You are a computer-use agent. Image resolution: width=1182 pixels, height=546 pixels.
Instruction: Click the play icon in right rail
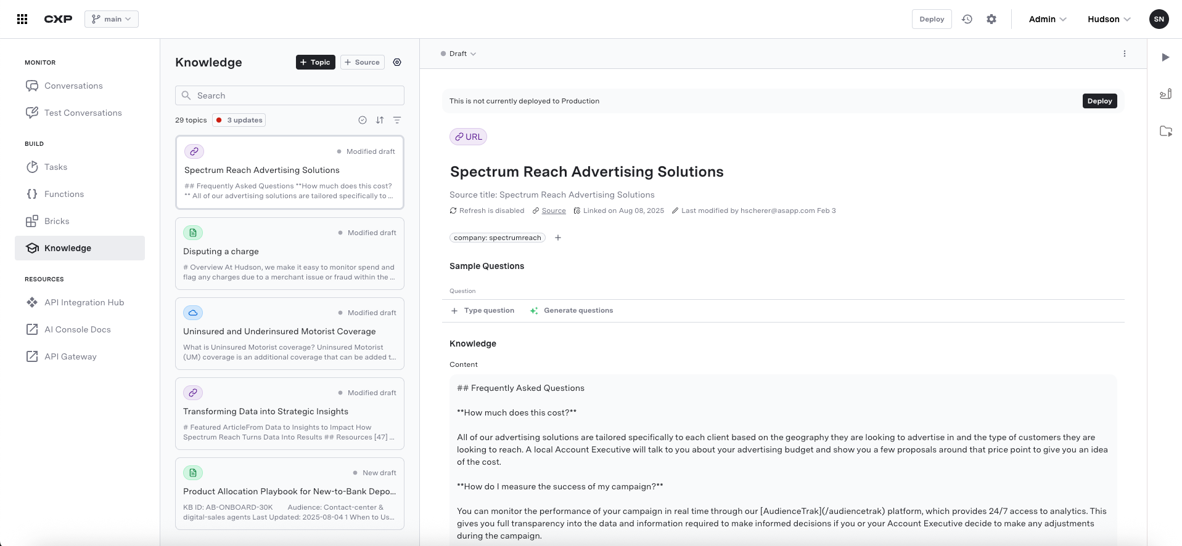(1165, 57)
